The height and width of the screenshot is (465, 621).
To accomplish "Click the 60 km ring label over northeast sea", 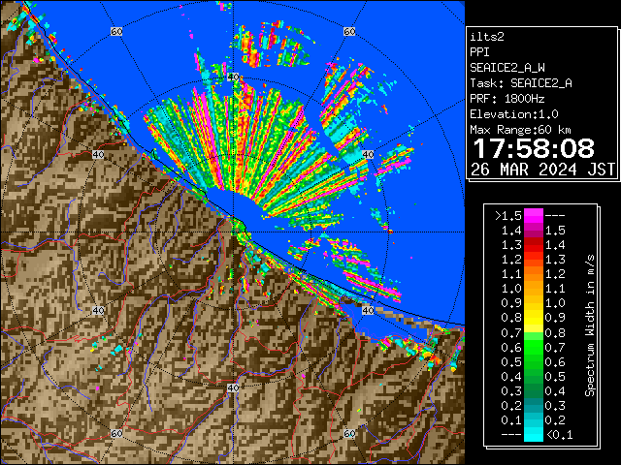I will coord(349,31).
